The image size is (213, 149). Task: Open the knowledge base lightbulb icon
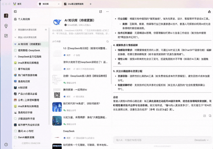[x=6, y=26]
